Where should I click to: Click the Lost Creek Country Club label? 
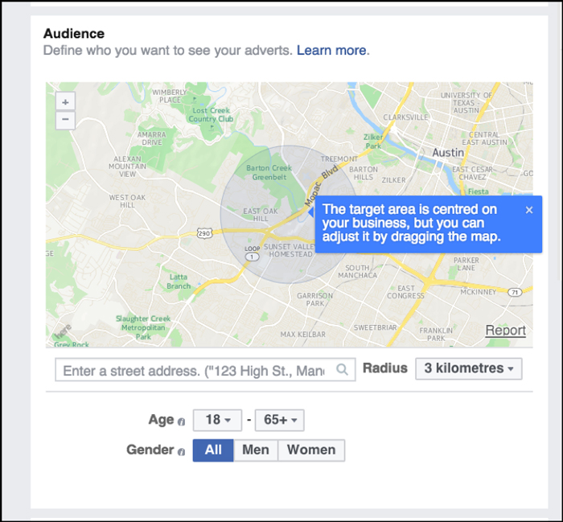(211, 115)
